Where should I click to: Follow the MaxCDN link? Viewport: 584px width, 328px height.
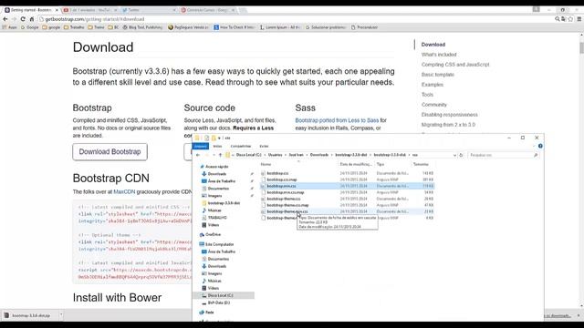pyautogui.click(x=124, y=192)
